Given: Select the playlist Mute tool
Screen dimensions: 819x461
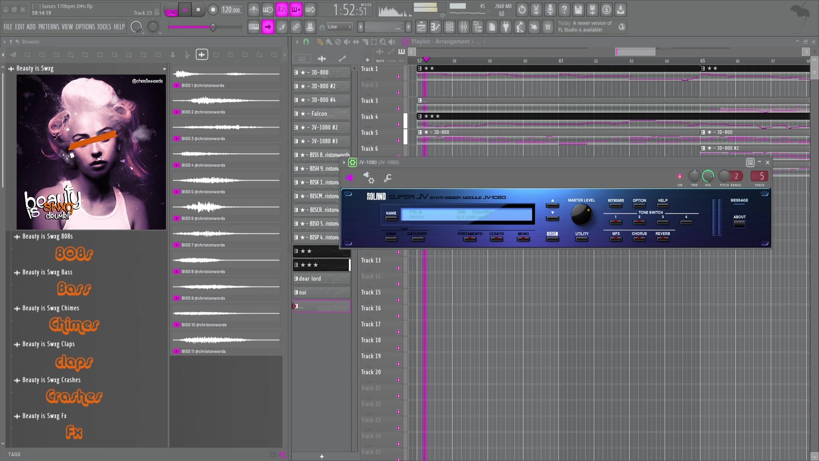Looking at the screenshot, I should coord(347,42).
